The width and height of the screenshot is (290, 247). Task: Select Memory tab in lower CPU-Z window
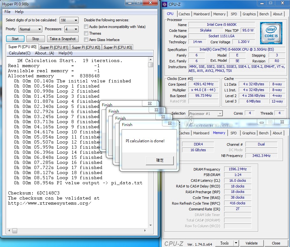point(219,133)
